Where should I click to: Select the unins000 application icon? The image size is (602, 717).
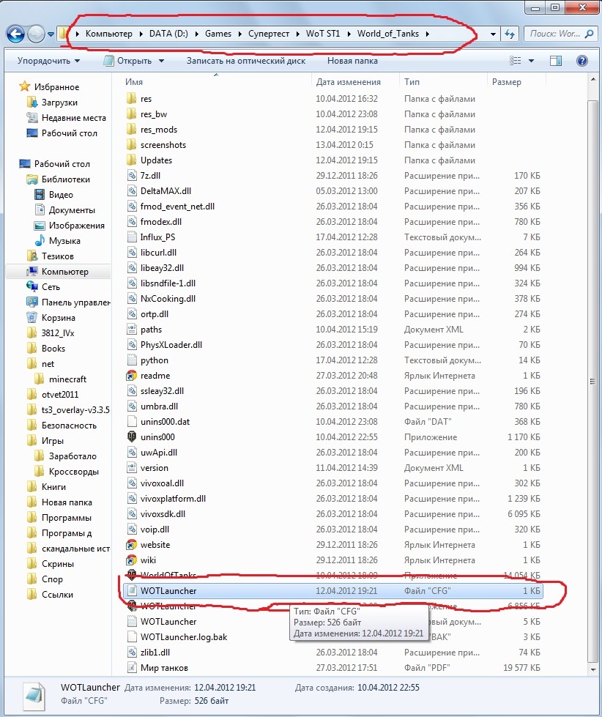pos(132,437)
